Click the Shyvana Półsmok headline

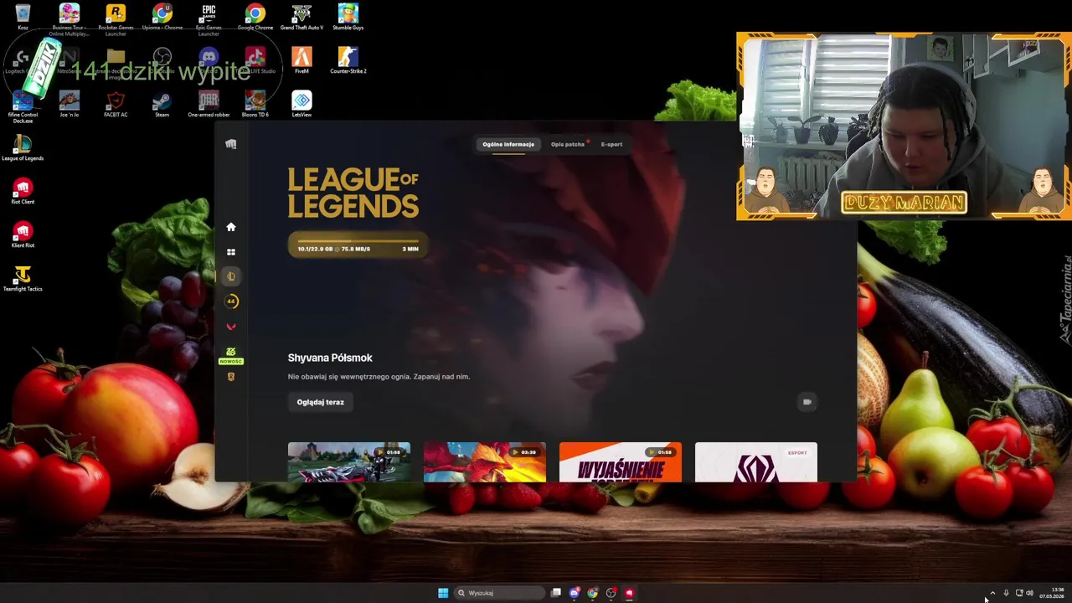point(330,358)
